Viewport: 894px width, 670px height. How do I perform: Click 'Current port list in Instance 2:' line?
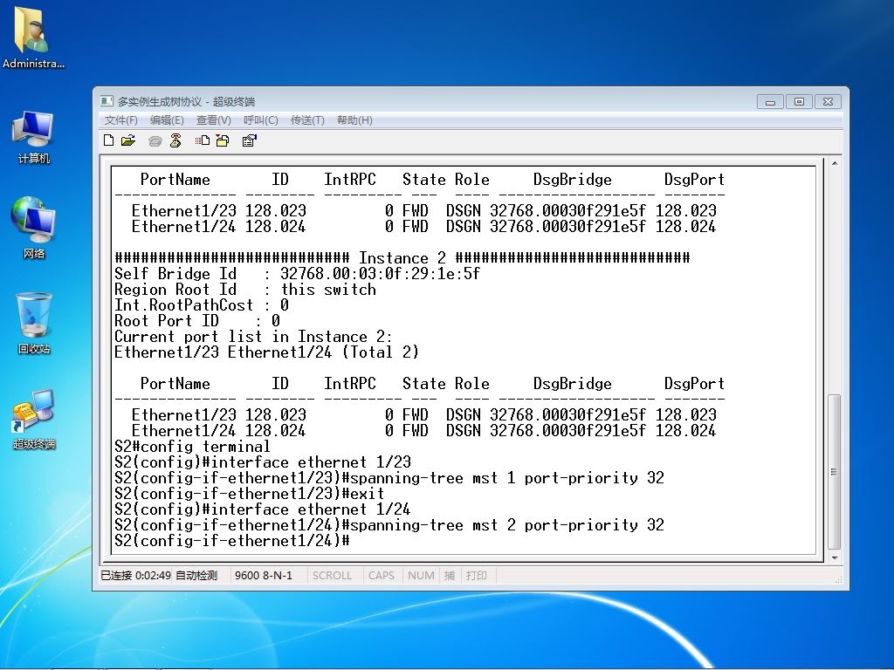click(254, 336)
